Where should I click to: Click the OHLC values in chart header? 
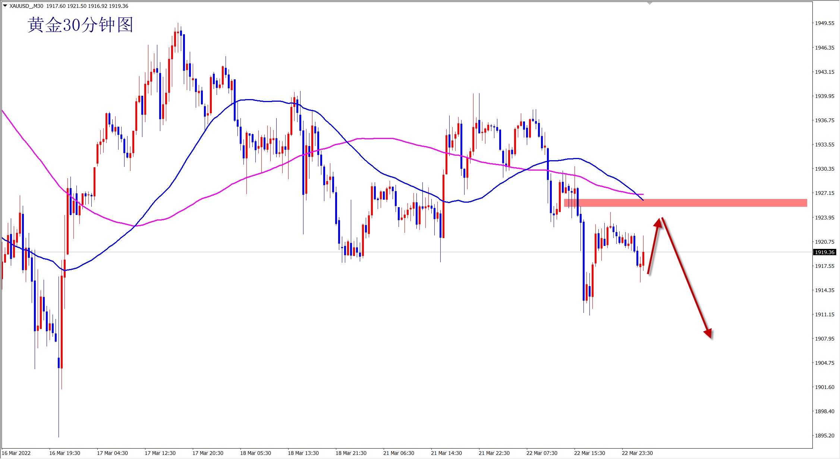87,6
